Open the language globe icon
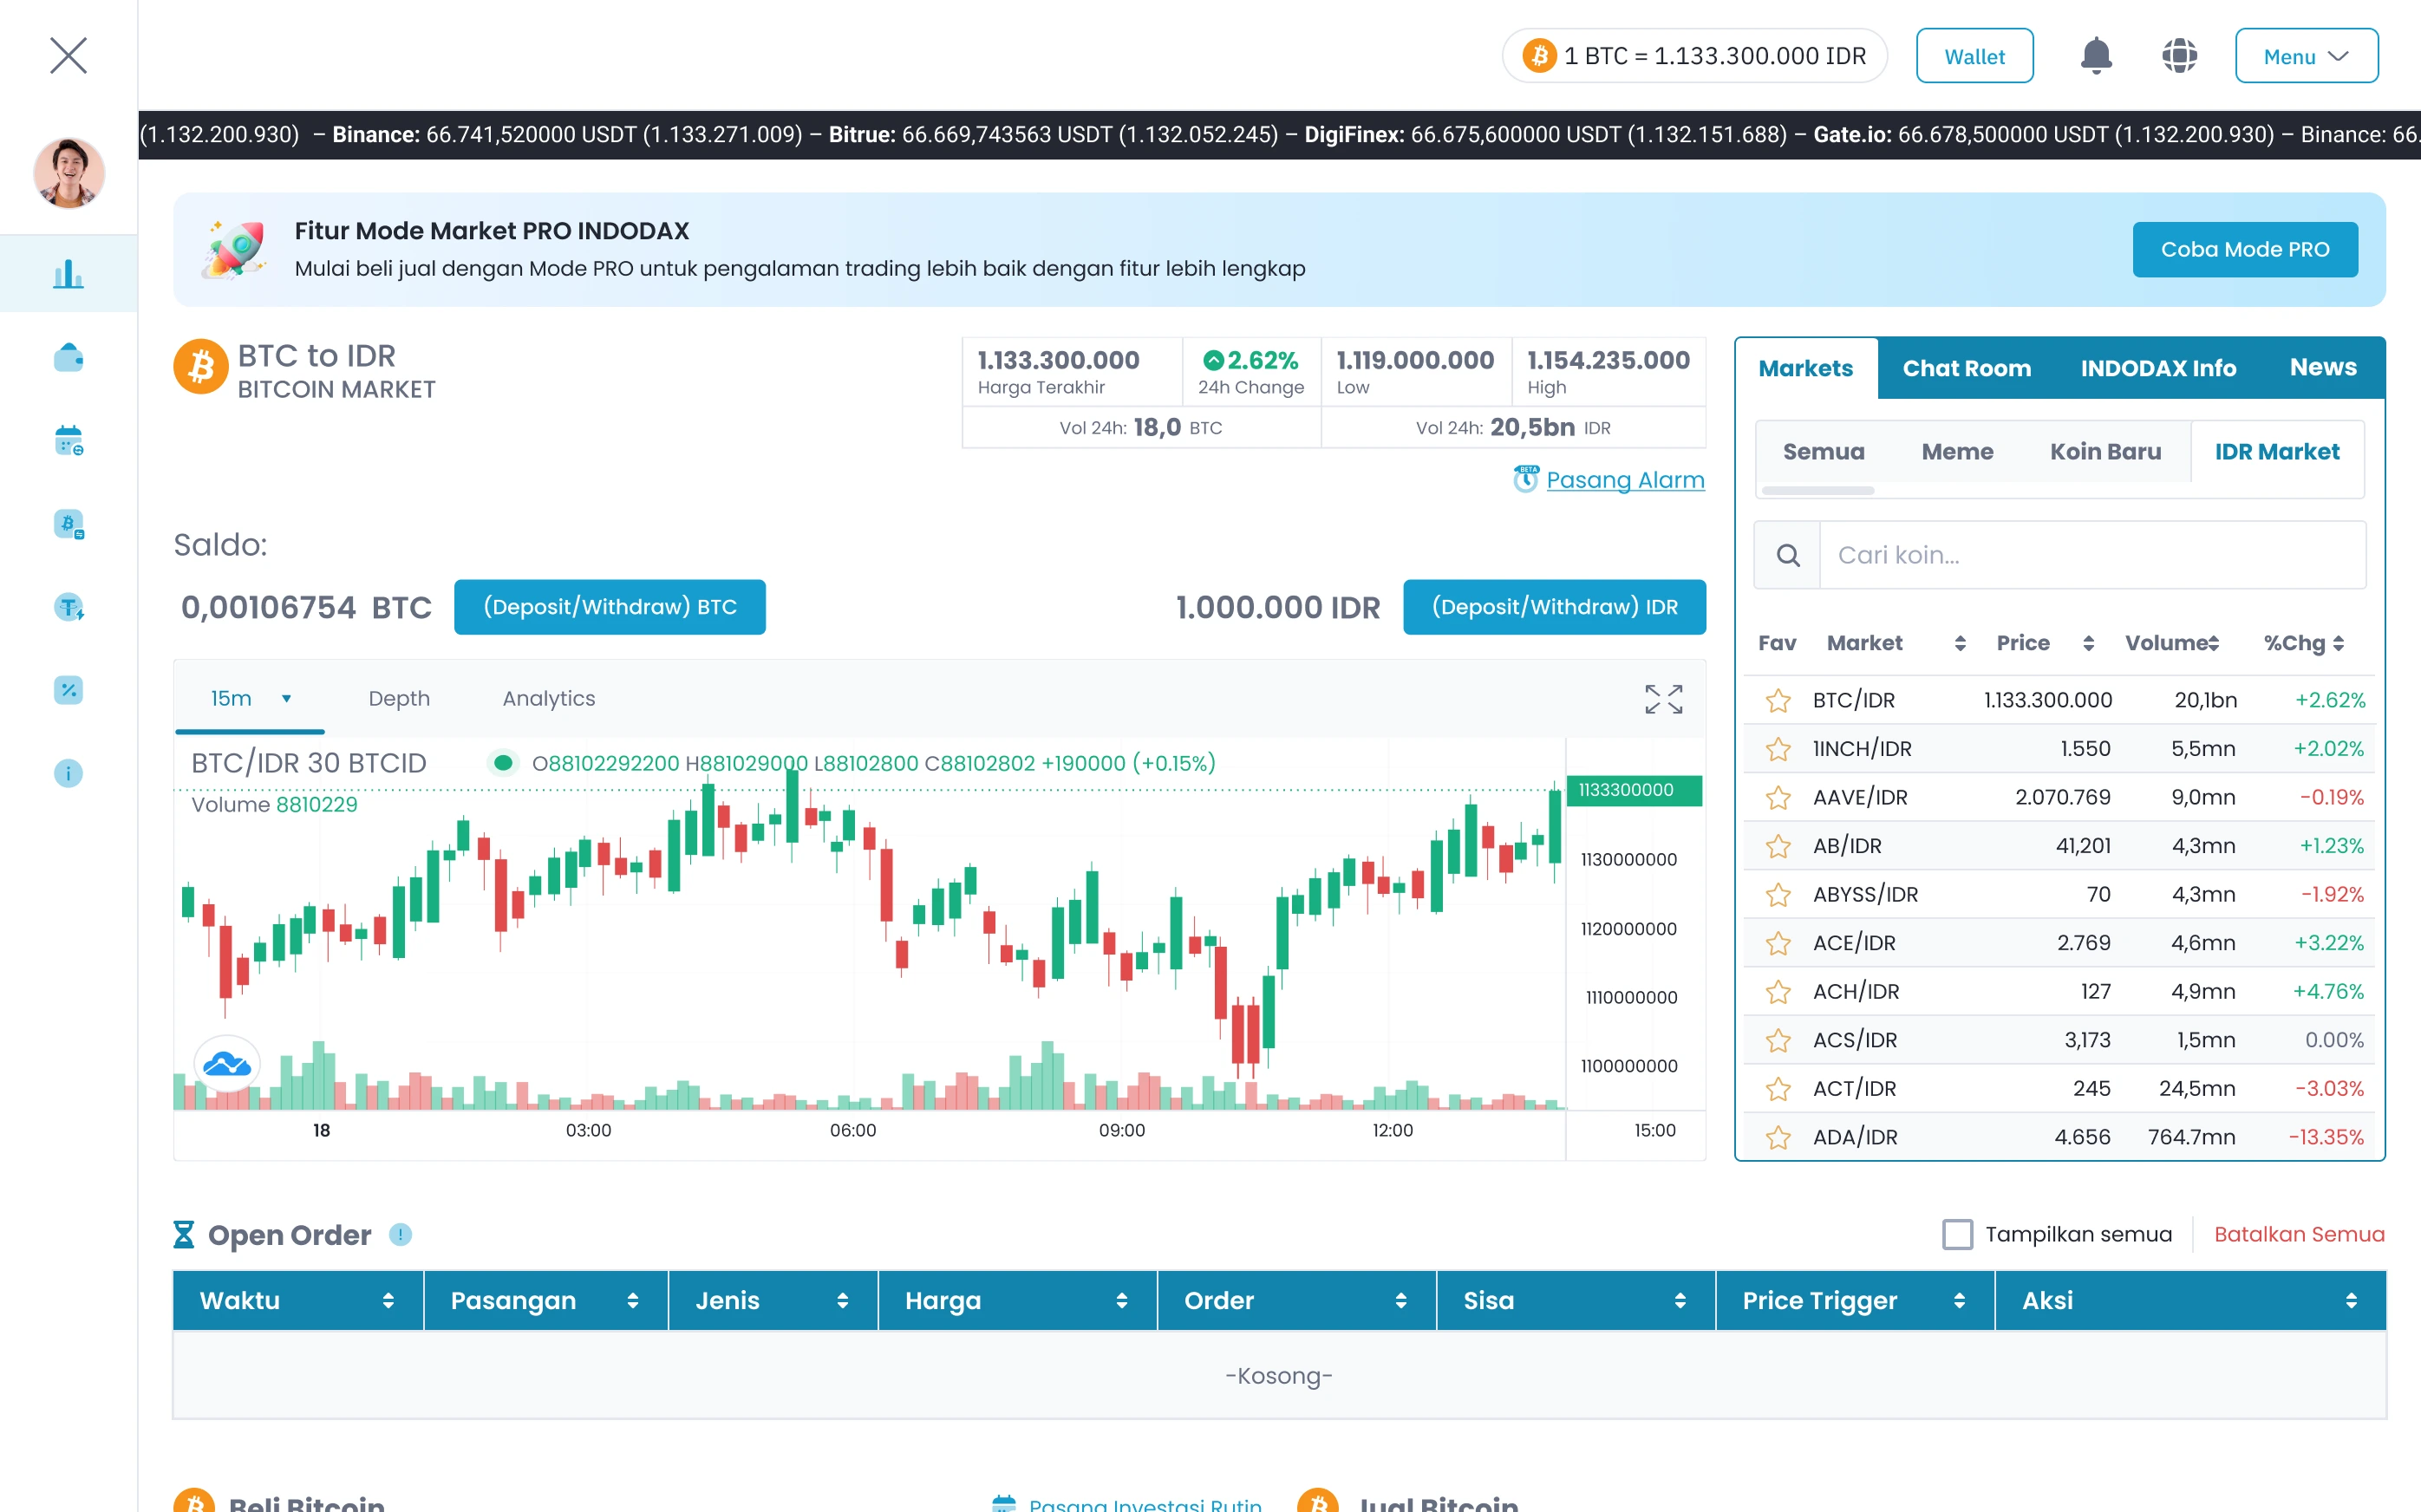 [2178, 56]
